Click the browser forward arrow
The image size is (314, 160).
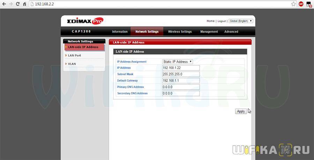tap(11, 4)
